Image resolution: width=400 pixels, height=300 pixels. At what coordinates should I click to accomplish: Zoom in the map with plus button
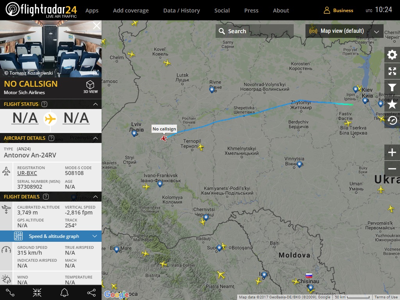pos(392,152)
